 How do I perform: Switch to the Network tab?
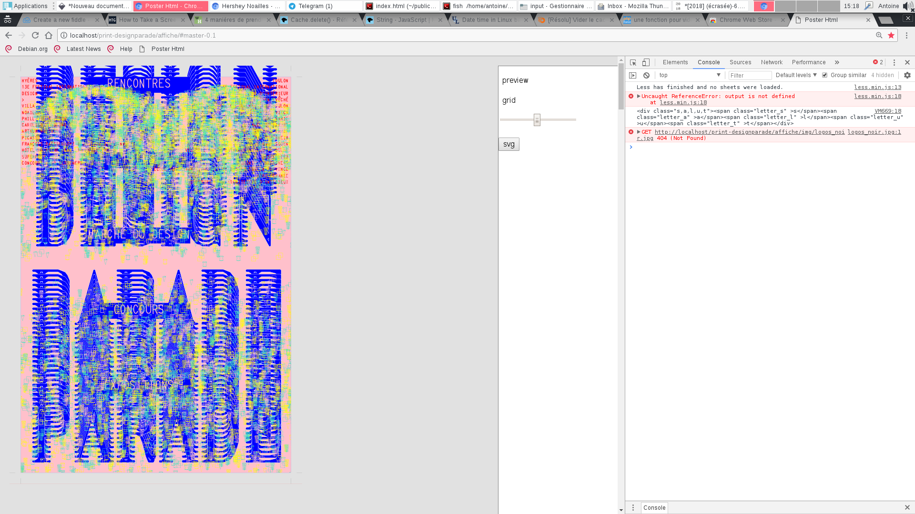point(771,62)
